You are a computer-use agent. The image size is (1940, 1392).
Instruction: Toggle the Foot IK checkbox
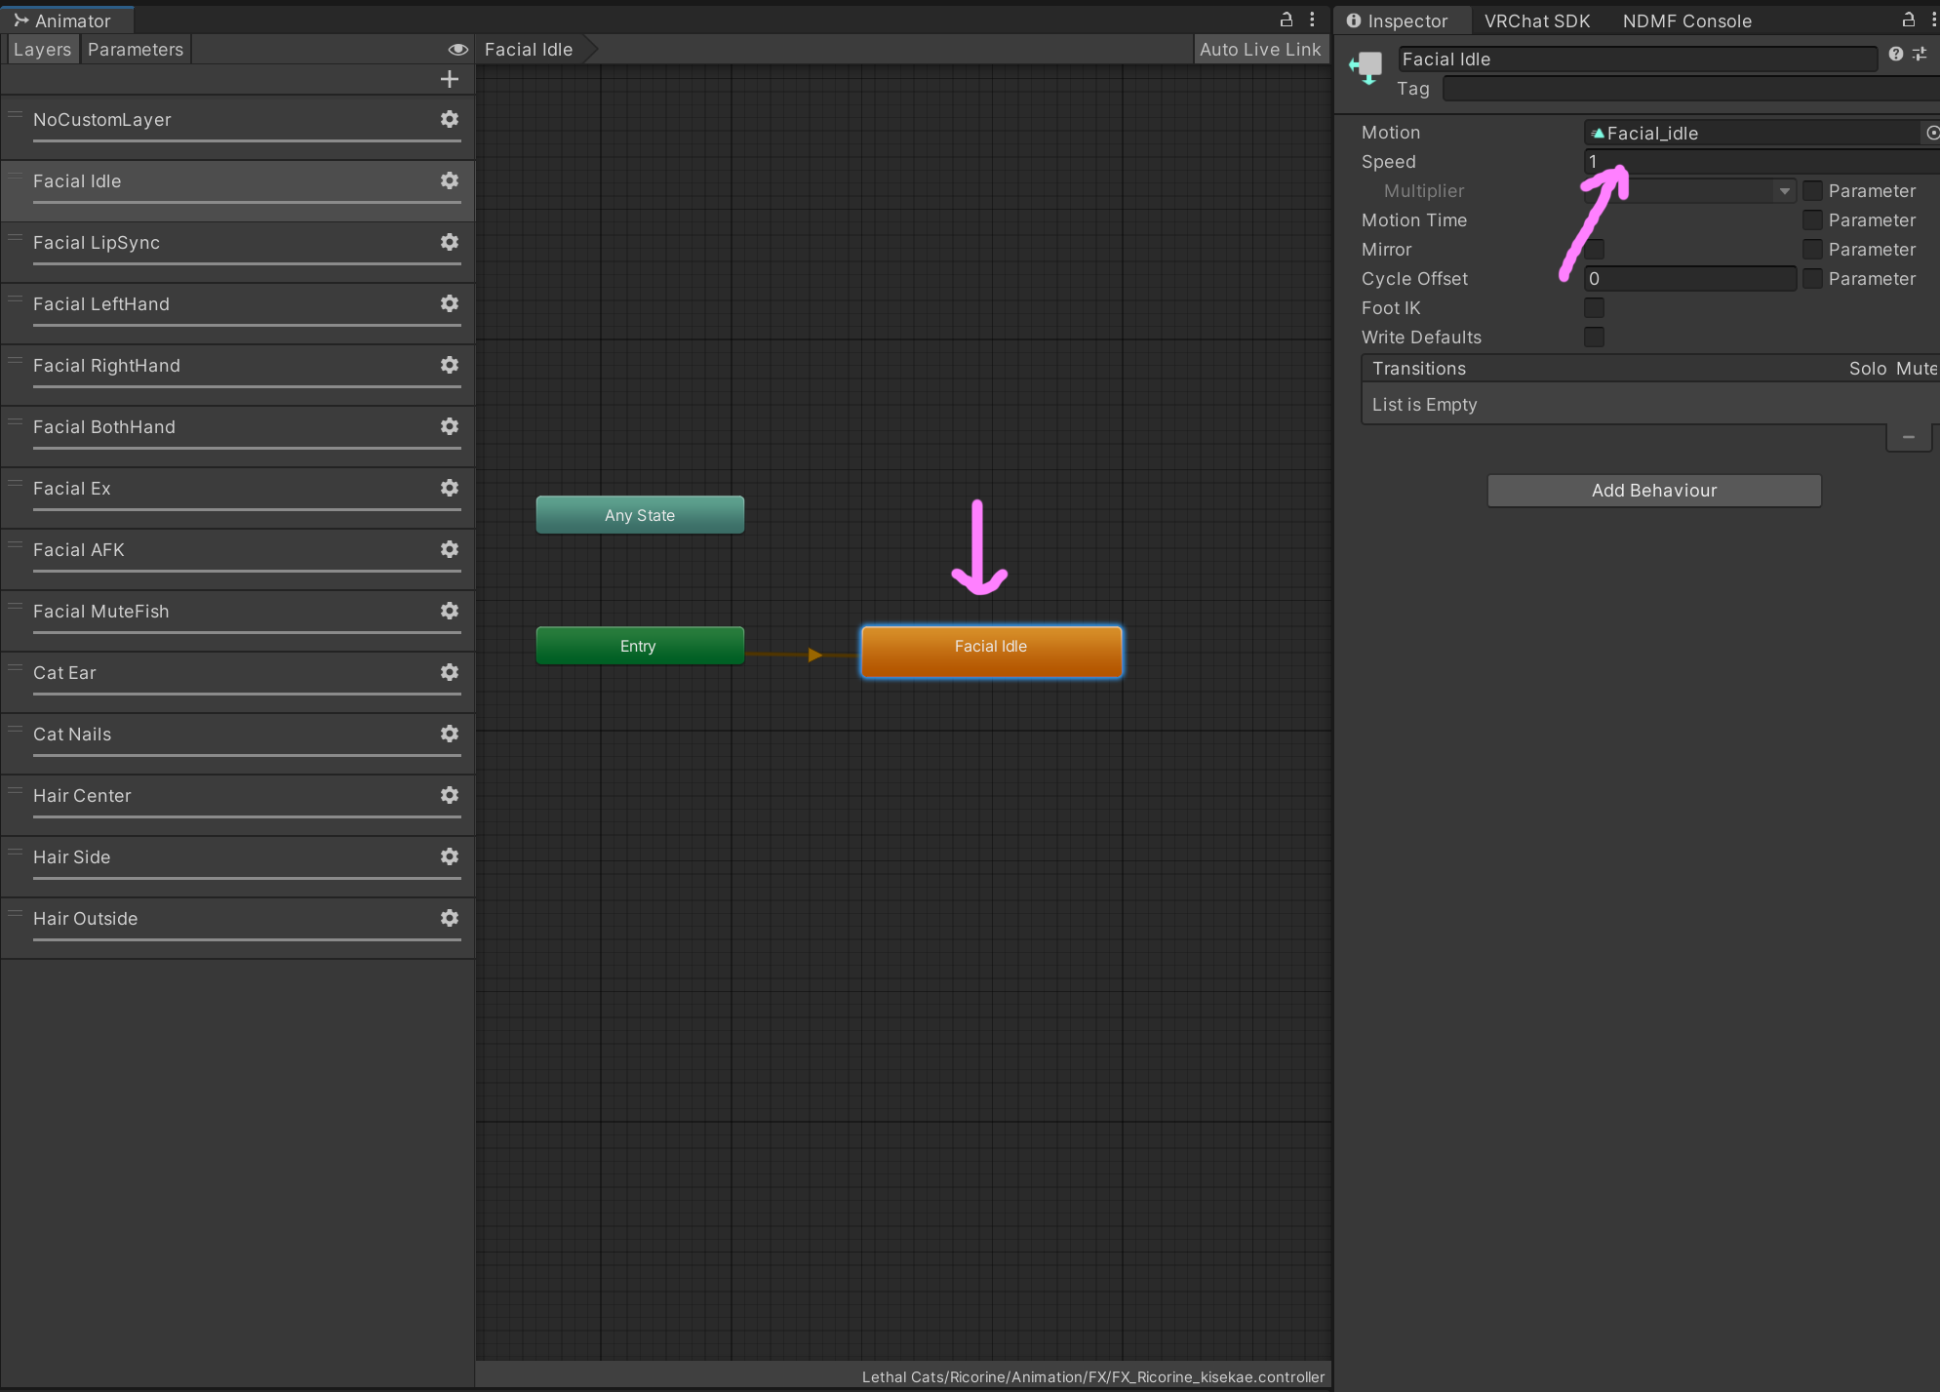point(1594,308)
